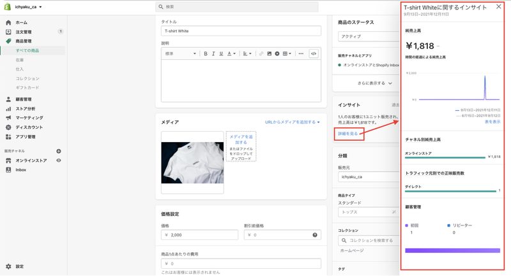Toggle italic formatting in editor
511x277 pixels.
[x=213, y=53]
